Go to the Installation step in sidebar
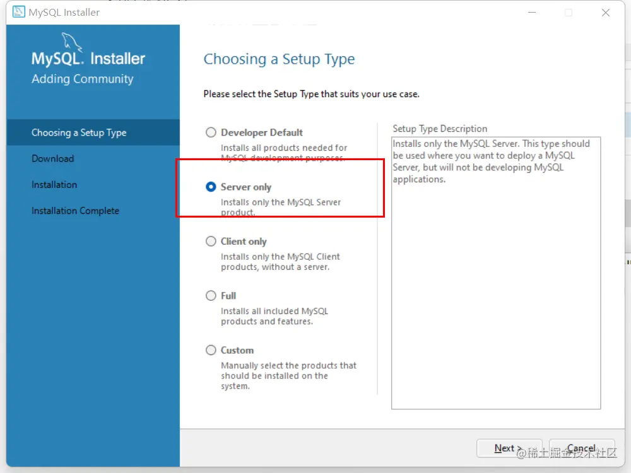This screenshot has height=473, width=631. pyautogui.click(x=54, y=185)
